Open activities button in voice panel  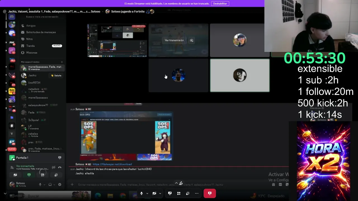(x=43, y=175)
